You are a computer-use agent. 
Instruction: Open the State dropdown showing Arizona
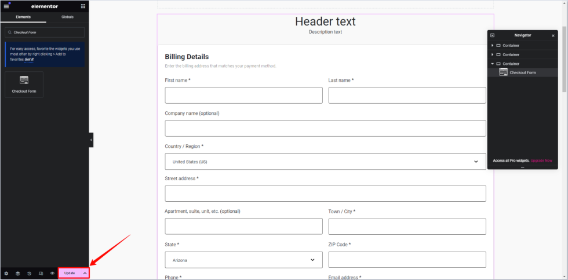tap(243, 260)
